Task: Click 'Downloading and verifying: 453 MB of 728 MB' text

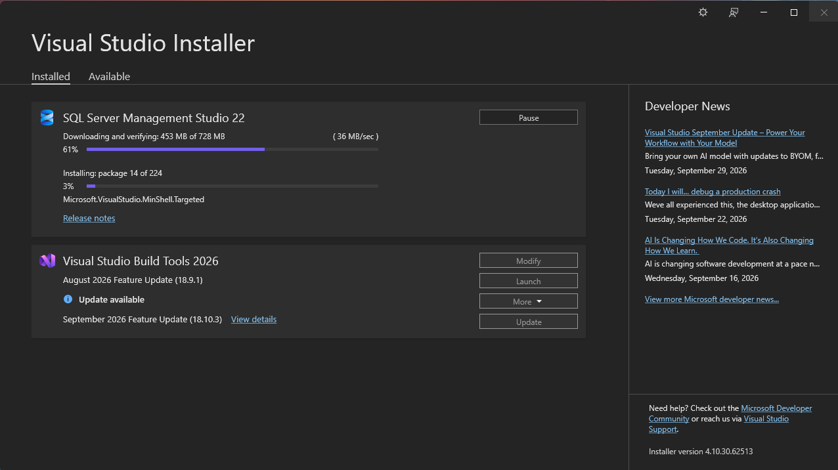Action: click(x=144, y=137)
